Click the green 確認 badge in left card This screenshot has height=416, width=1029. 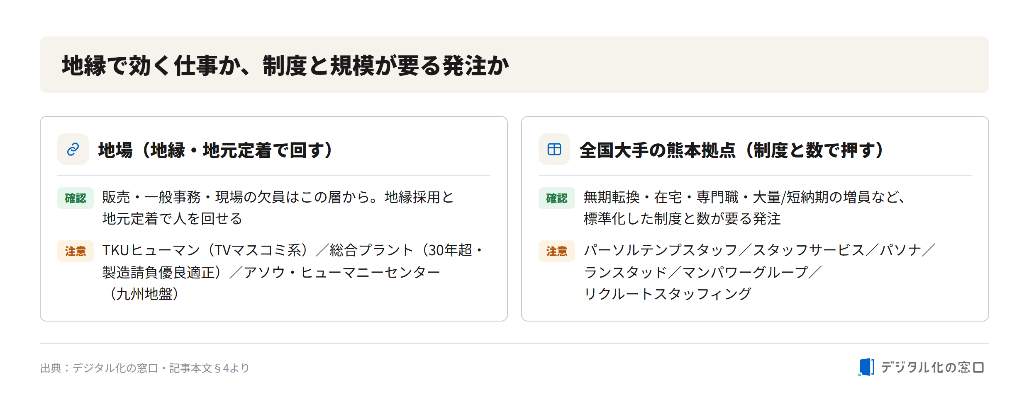click(76, 198)
